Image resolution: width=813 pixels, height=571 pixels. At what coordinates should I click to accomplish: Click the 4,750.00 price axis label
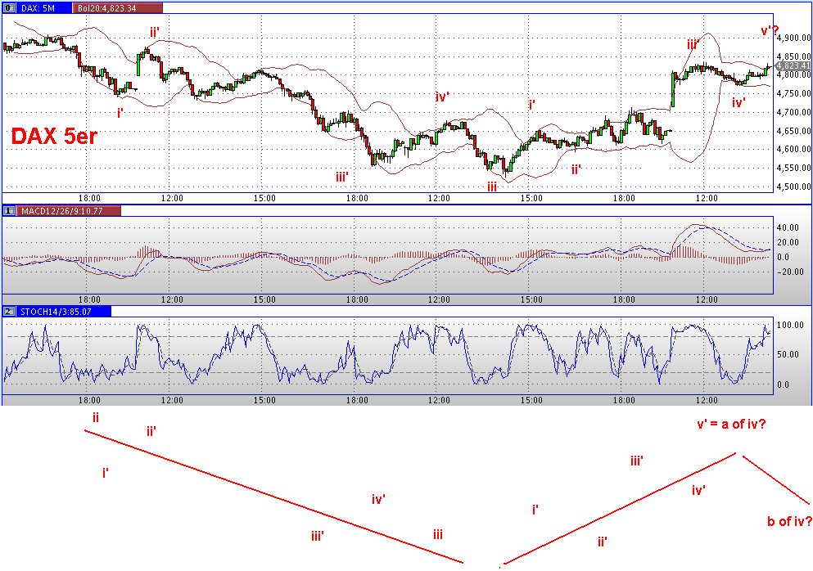(794, 93)
